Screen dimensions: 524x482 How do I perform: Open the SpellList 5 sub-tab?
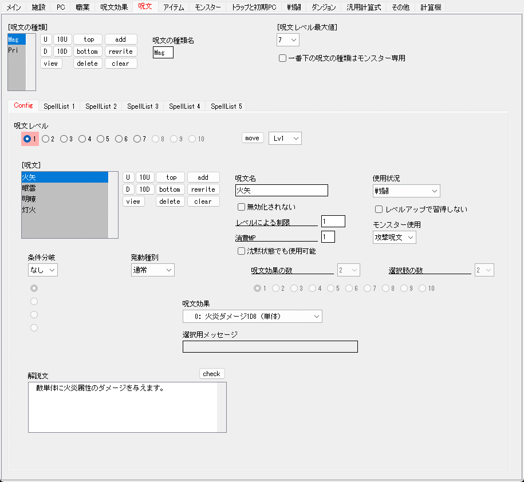[226, 106]
